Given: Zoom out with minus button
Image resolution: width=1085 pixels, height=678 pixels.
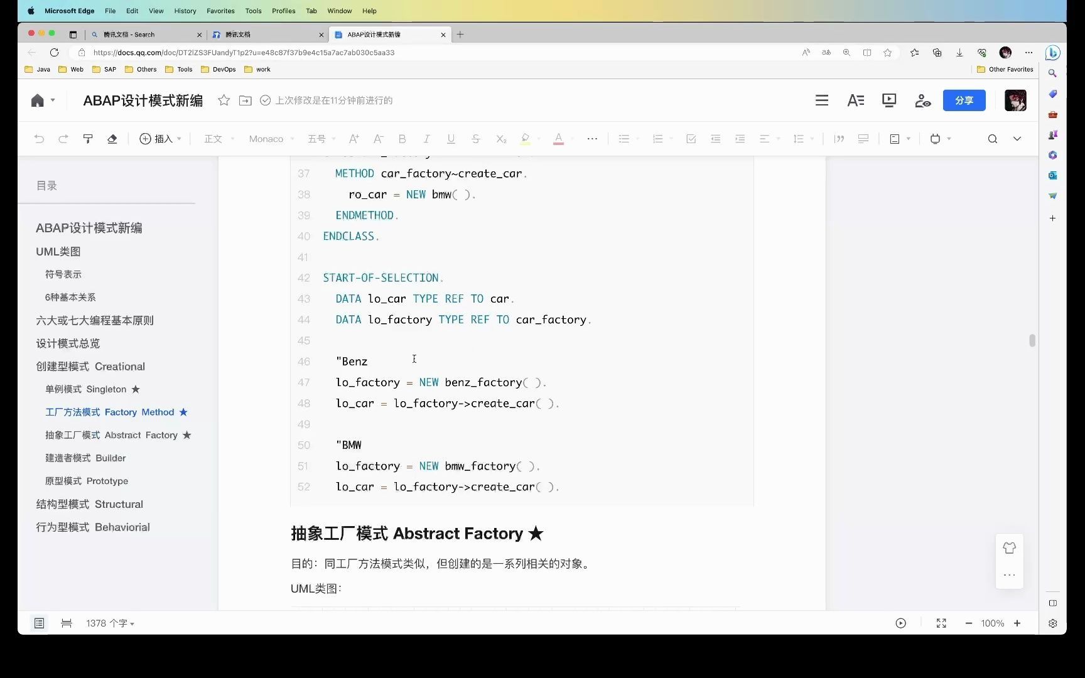Looking at the screenshot, I should 968,623.
